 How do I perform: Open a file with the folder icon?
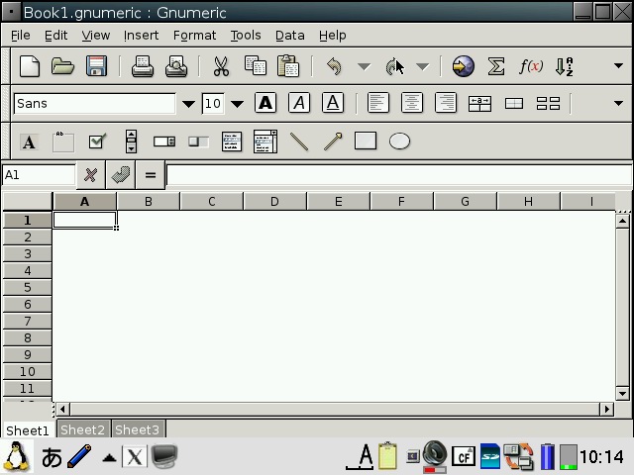(x=63, y=66)
